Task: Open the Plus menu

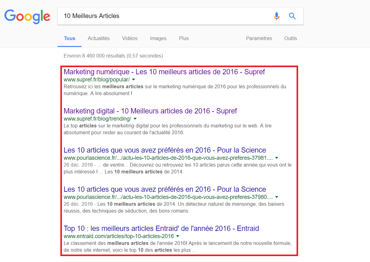Action: click(x=184, y=39)
